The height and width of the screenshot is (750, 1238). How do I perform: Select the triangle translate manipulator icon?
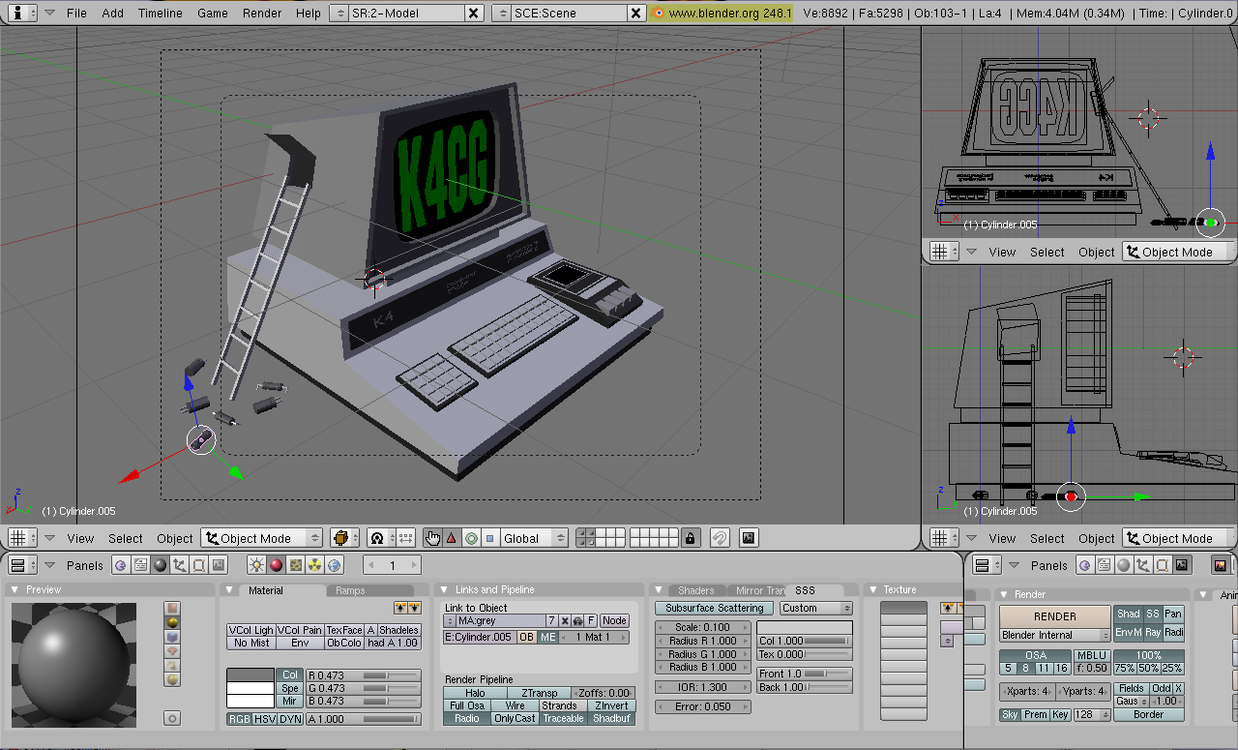[x=452, y=538]
